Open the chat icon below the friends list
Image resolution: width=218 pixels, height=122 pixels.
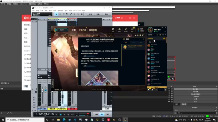click(x=149, y=90)
